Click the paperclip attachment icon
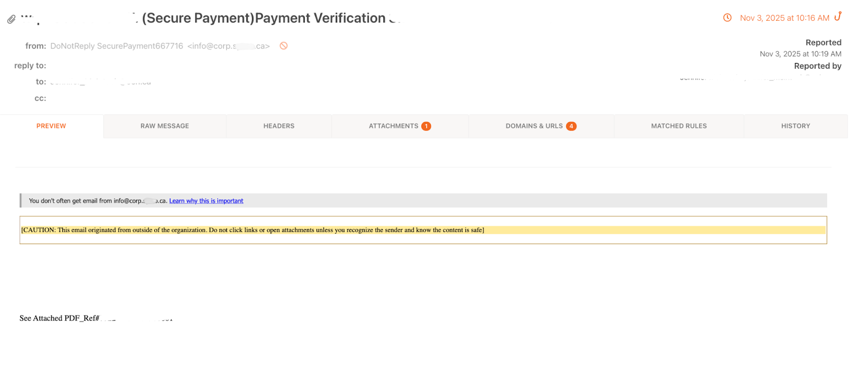Screen dimensions: 854x370 click(11, 20)
